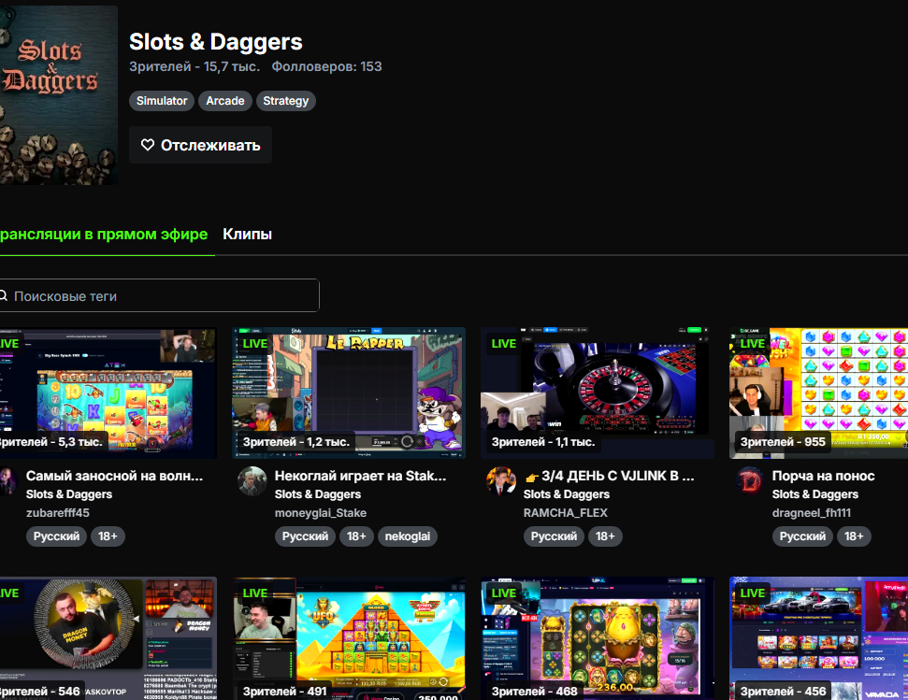The width and height of the screenshot is (908, 700).
Task: Click Slots & Daggers under dragneel_fh111's stream title
Action: tap(814, 494)
